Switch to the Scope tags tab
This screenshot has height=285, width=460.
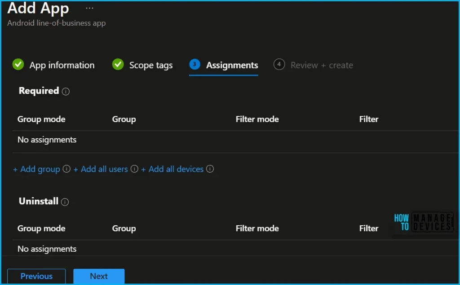coord(142,65)
